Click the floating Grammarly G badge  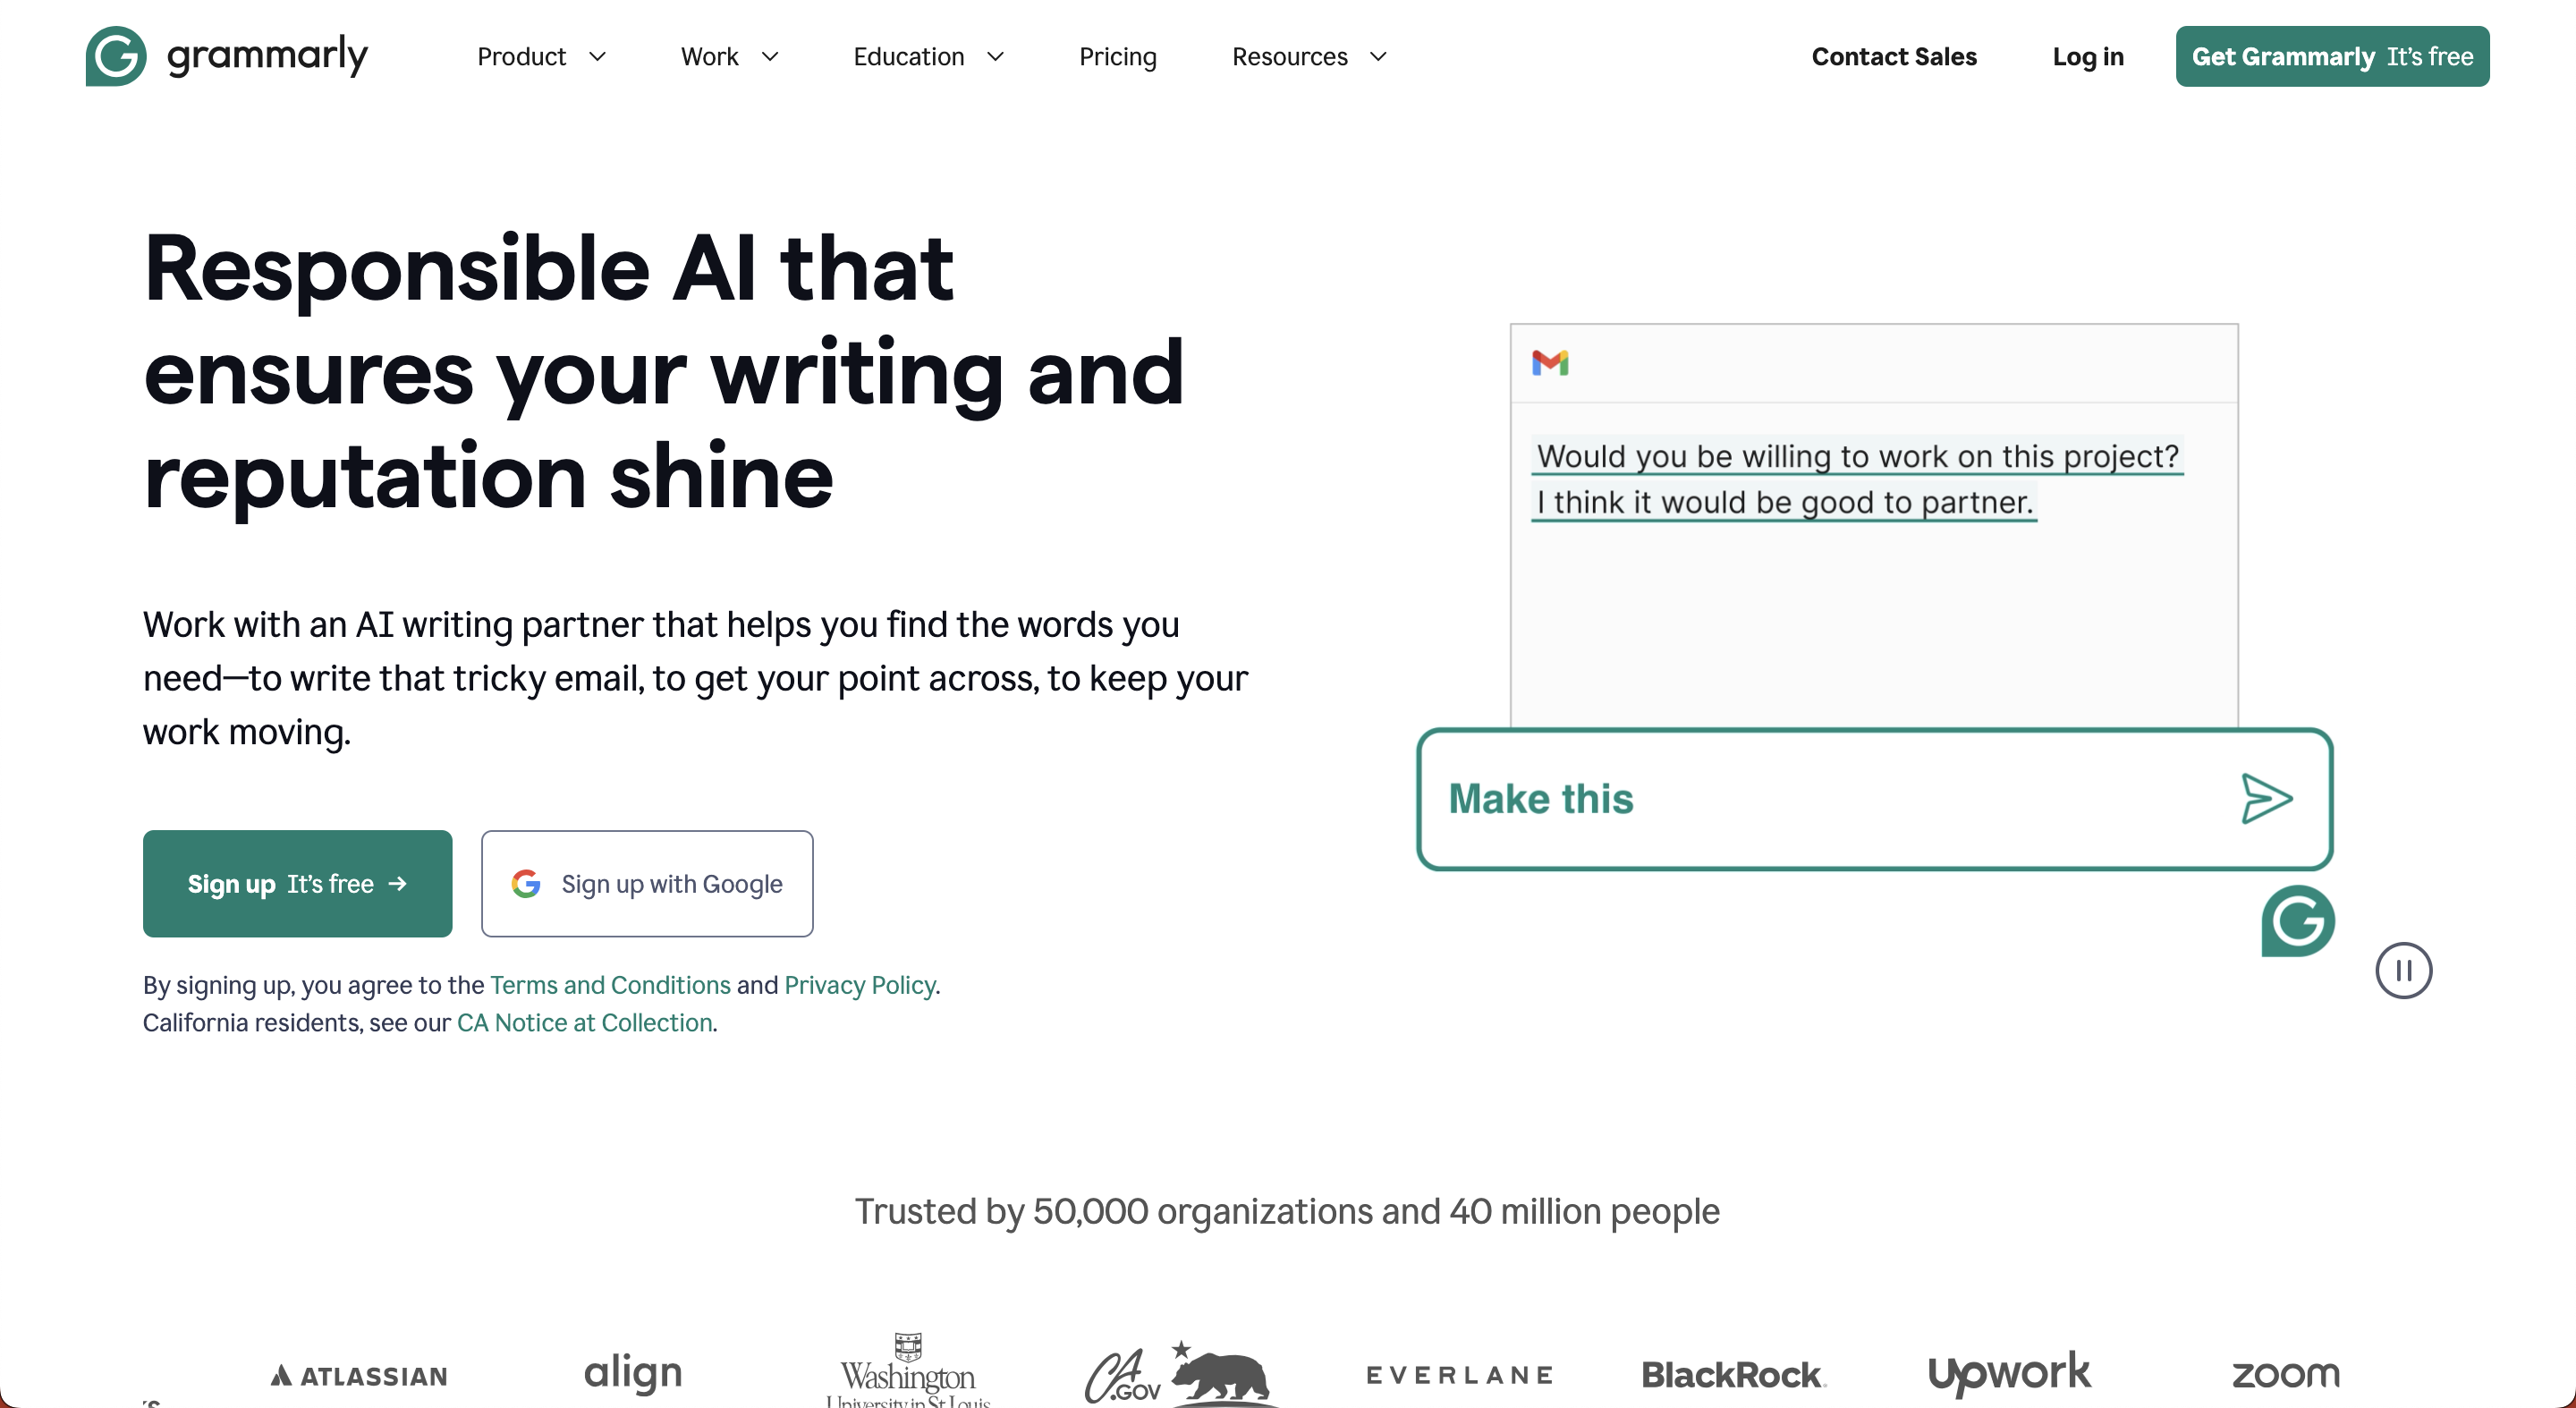[x=2298, y=920]
